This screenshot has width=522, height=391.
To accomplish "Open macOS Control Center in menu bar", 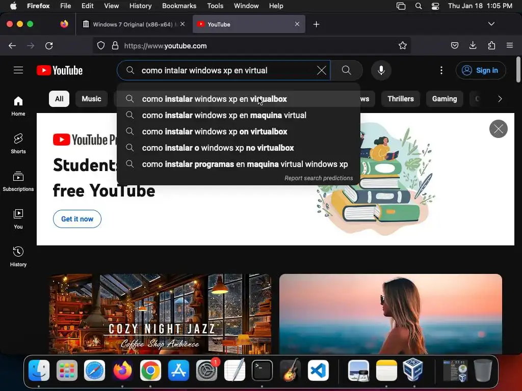I will pos(435,6).
